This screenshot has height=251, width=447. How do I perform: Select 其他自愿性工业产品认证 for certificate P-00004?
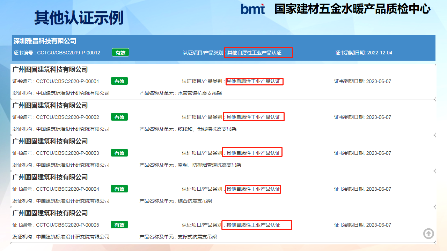click(253, 189)
